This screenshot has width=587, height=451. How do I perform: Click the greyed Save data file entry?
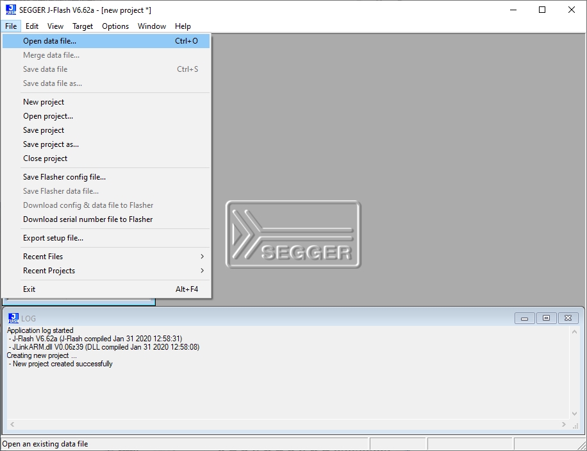coord(106,69)
